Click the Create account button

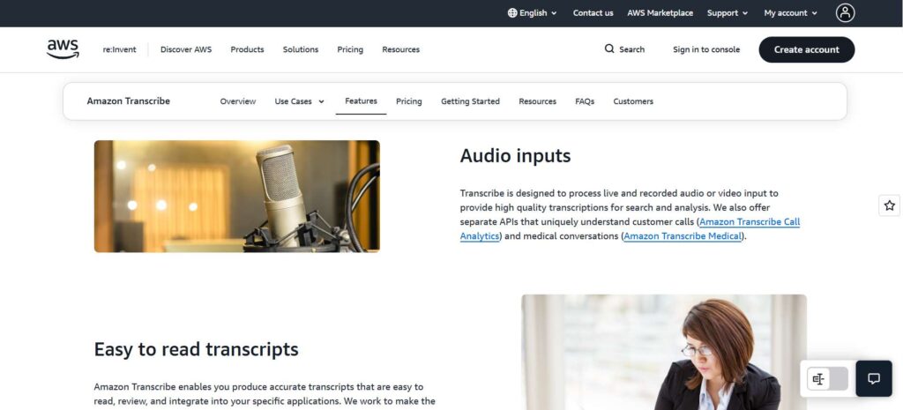coord(806,49)
